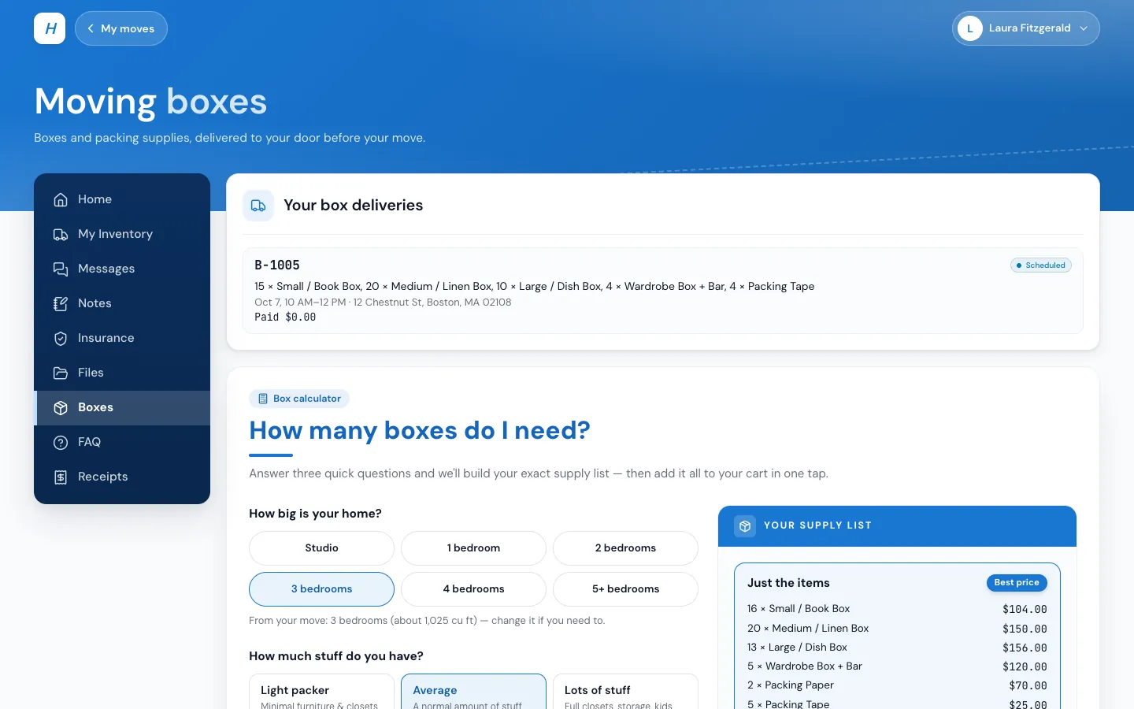Click the Box calculator badge label
This screenshot has height=709, width=1134.
[307, 399]
